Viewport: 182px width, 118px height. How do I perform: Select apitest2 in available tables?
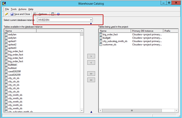coord(12,44)
